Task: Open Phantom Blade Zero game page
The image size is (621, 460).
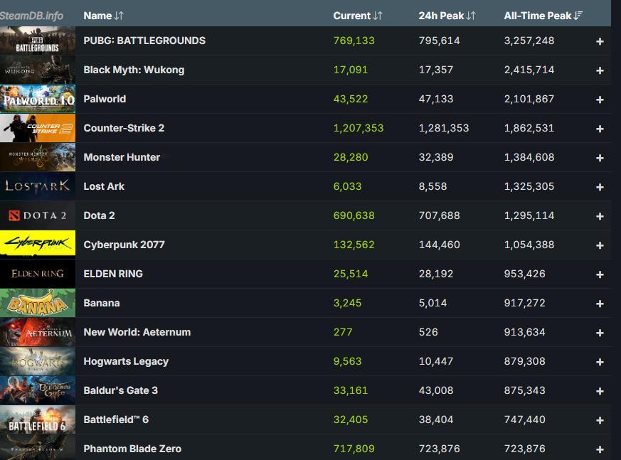Action: pyautogui.click(x=132, y=449)
